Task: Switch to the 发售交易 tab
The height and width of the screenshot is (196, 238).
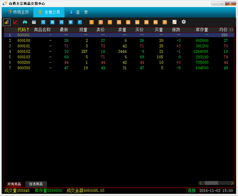Action: (49, 12)
